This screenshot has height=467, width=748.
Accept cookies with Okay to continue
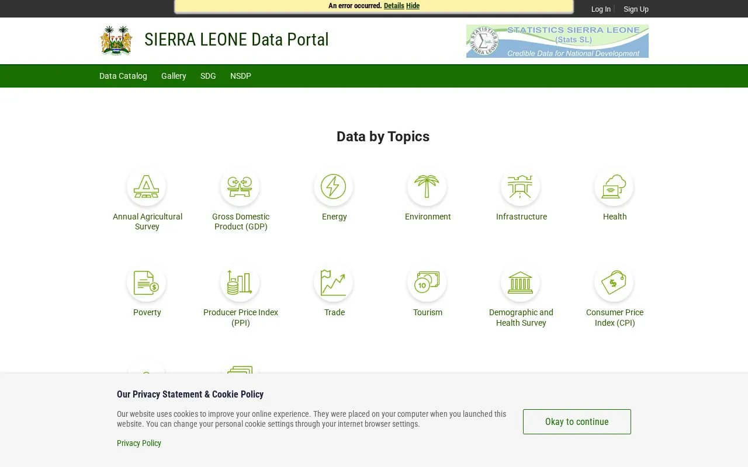[x=577, y=421]
